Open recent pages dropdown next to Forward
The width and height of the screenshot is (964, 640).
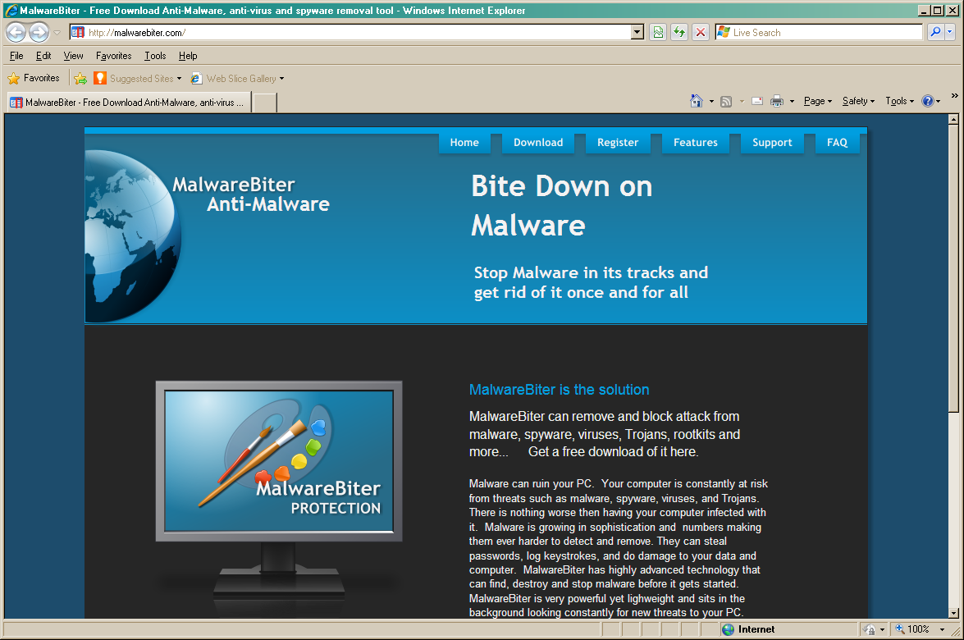click(x=57, y=33)
